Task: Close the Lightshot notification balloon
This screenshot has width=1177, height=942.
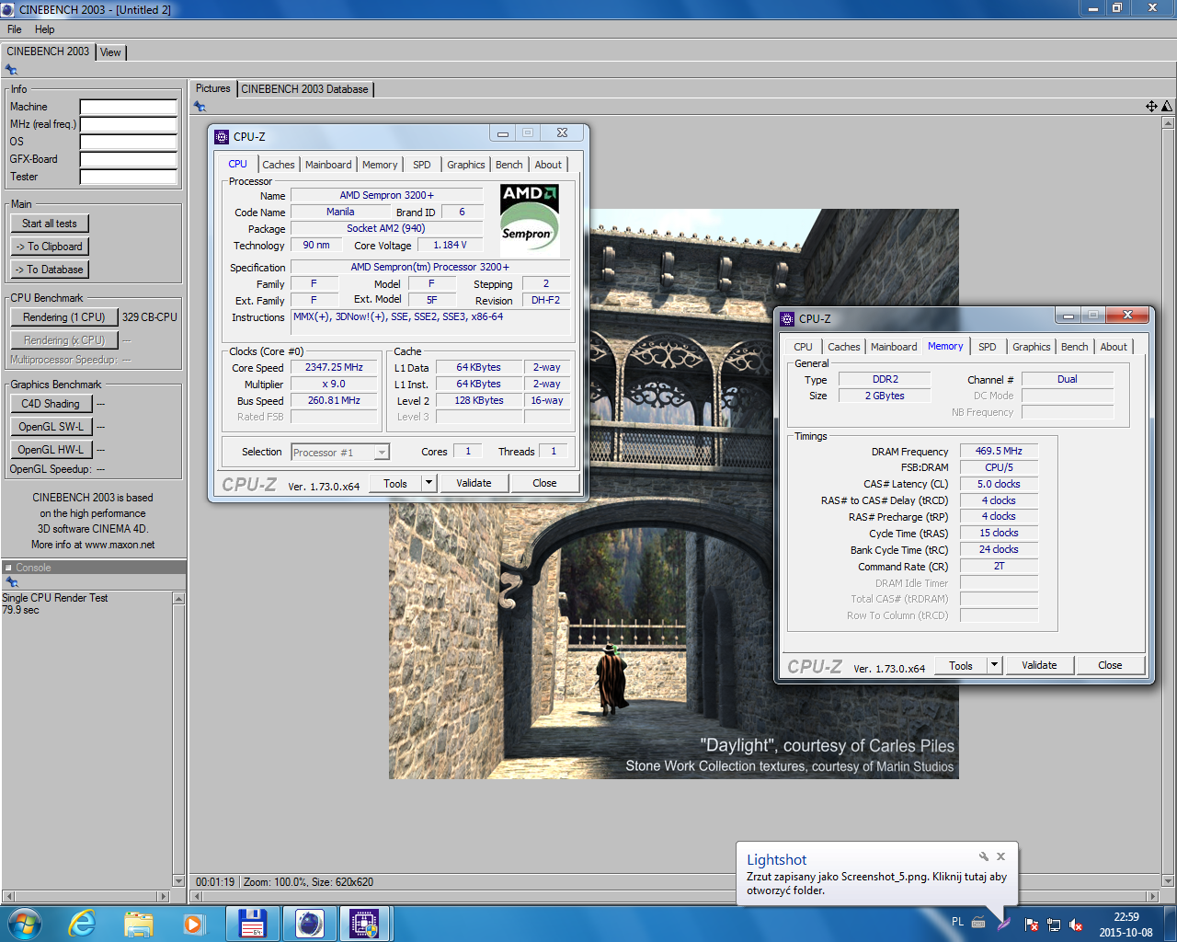Action: point(1001,856)
